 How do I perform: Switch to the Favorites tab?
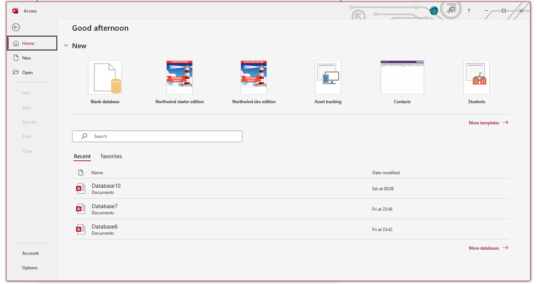pyautogui.click(x=111, y=156)
